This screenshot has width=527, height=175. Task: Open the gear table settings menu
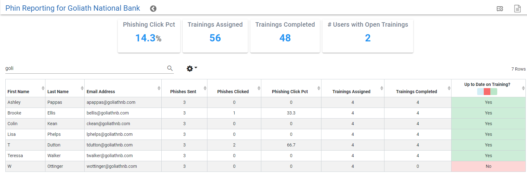point(192,68)
